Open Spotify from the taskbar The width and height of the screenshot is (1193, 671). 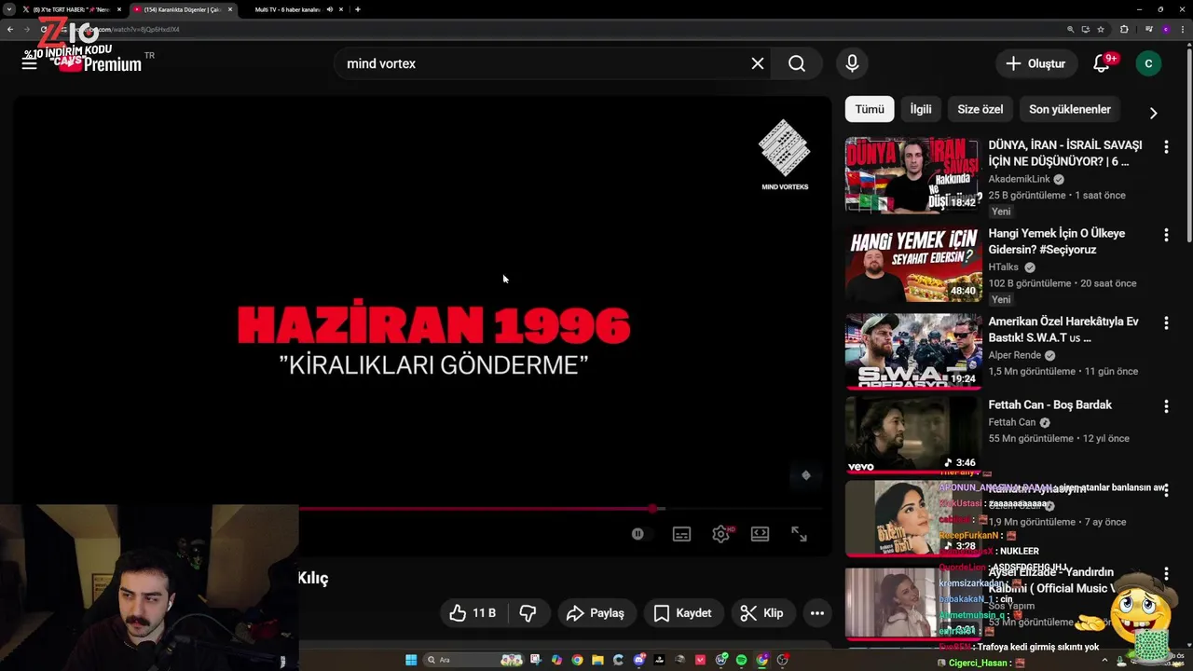741,660
